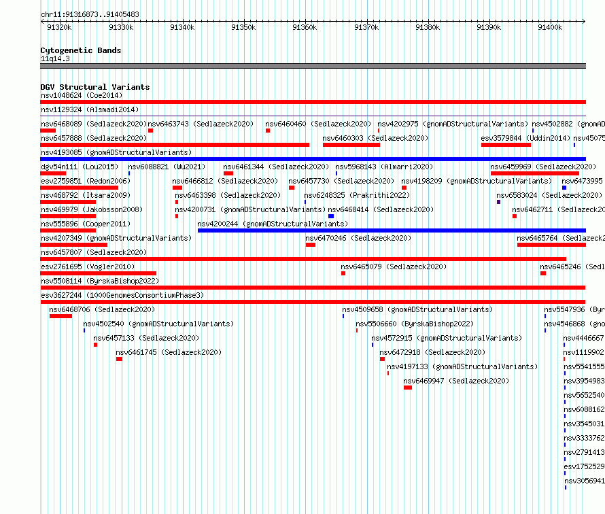
Task: Click nsv6465079 (Sedlazeck2020) label
Action: pyautogui.click(x=394, y=267)
